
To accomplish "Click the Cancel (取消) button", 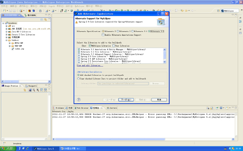I will [x=159, y=99].
